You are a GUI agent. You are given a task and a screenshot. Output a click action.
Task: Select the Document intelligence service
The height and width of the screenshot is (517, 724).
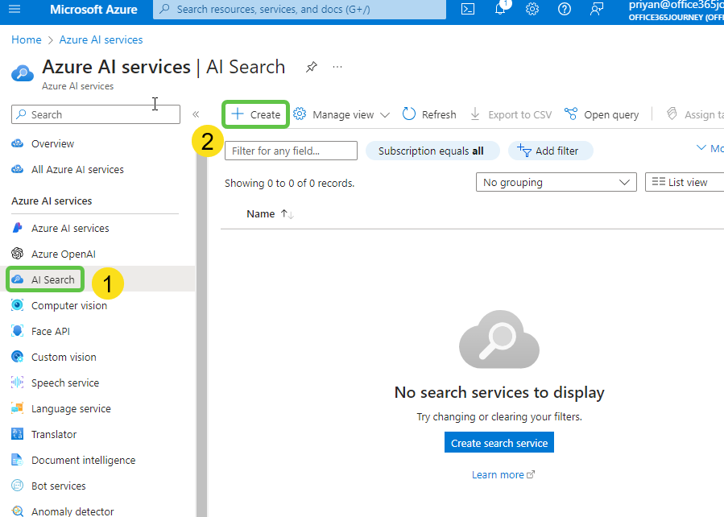click(83, 460)
